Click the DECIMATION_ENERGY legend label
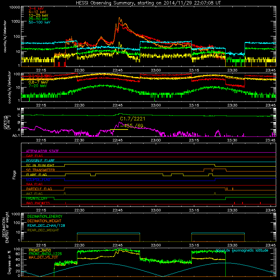 pos(45,216)
